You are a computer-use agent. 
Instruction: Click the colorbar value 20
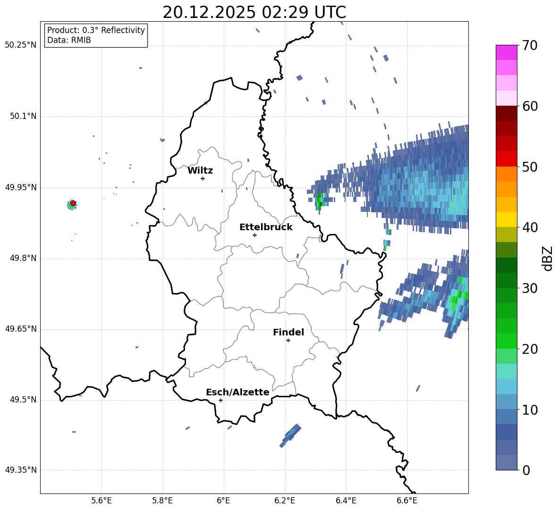pyautogui.click(x=530, y=349)
